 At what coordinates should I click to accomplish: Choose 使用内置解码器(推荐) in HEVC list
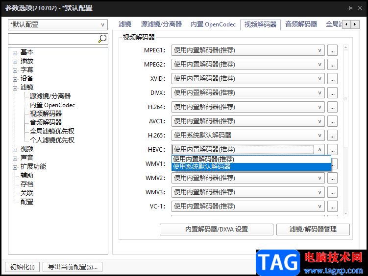point(251,160)
